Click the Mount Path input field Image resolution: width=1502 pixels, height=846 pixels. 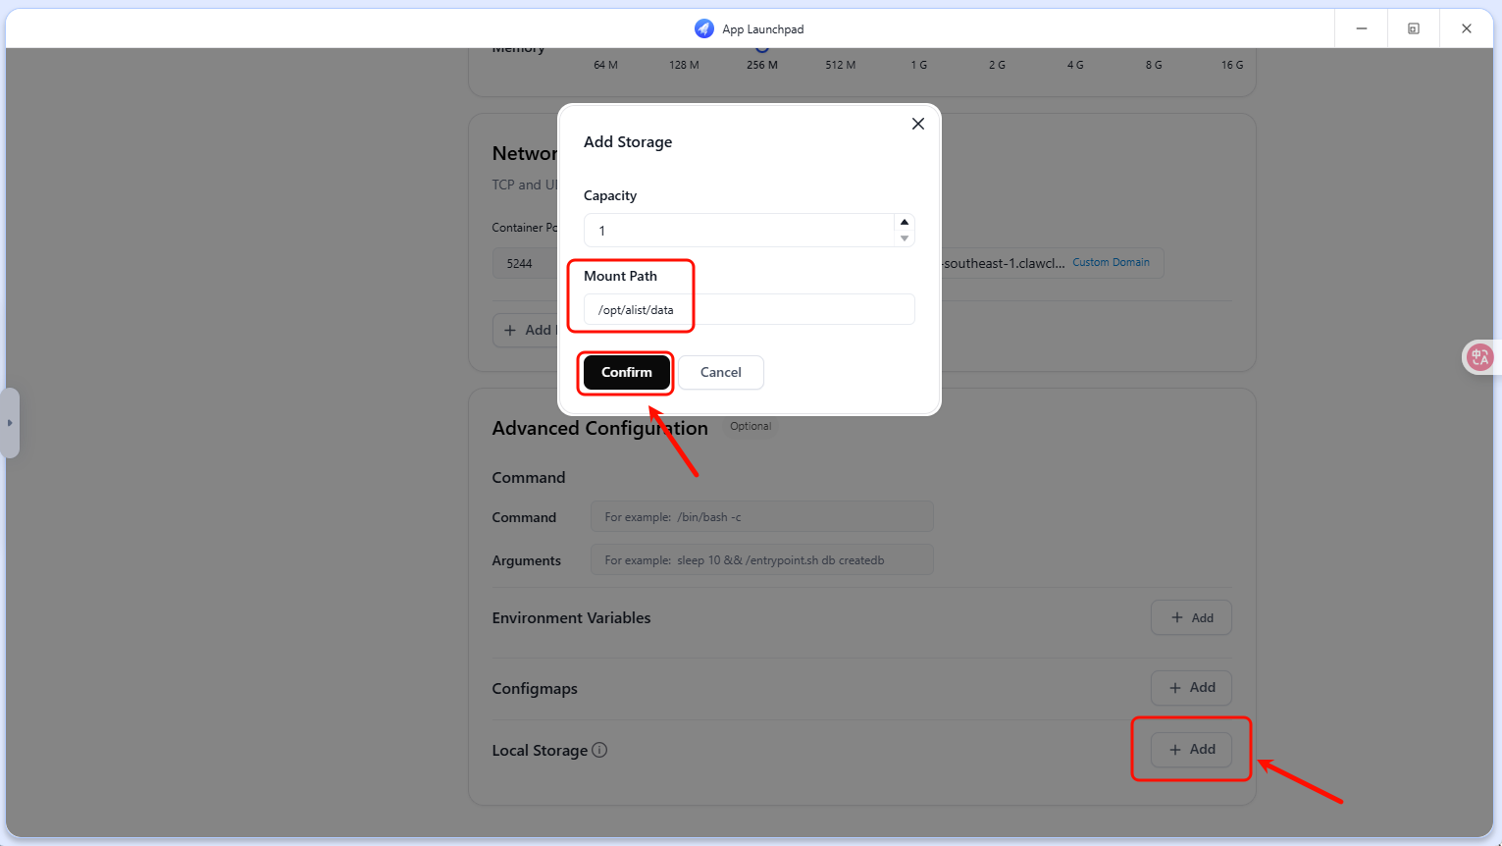point(749,309)
